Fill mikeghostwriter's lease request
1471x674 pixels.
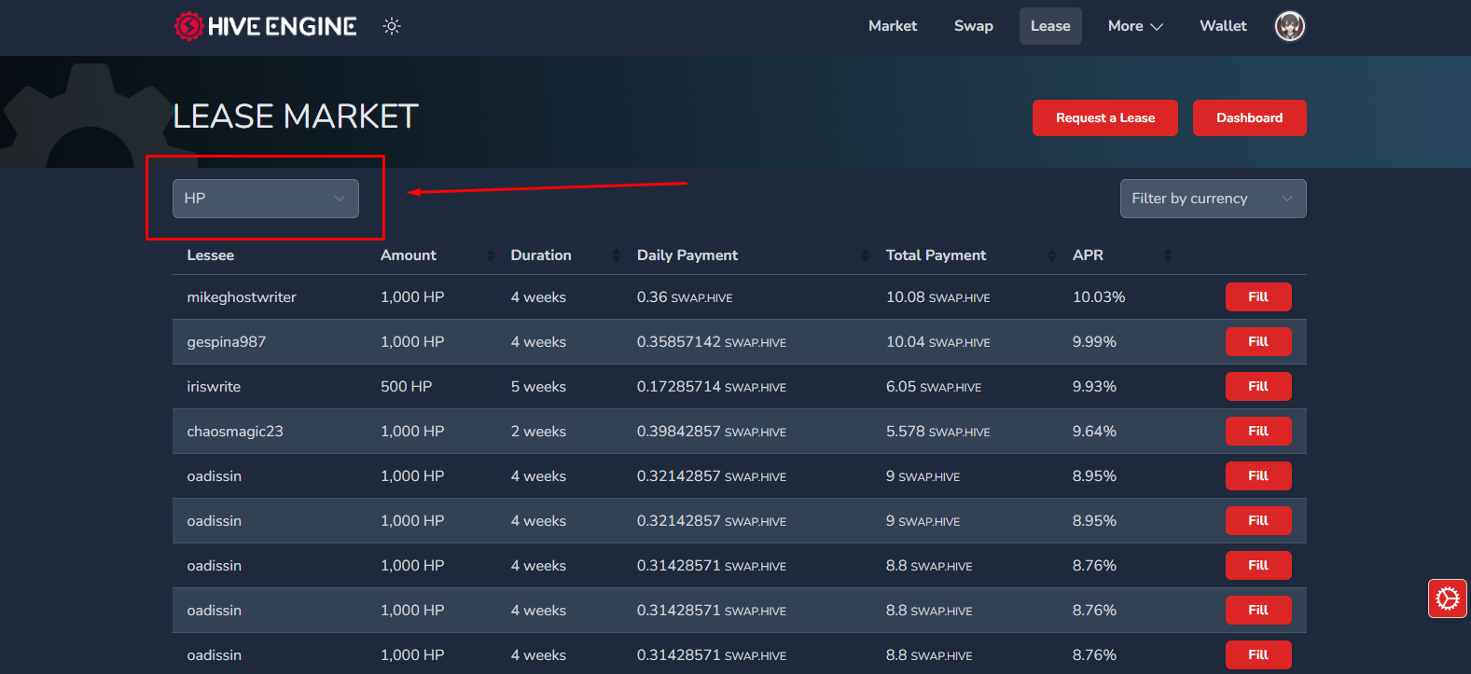click(1258, 297)
